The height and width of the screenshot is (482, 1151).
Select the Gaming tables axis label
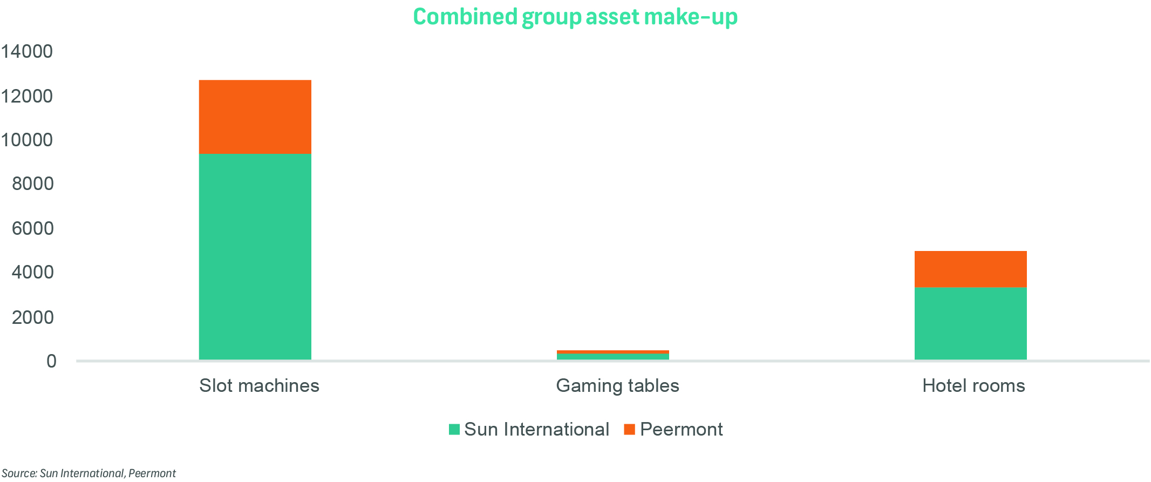617,386
